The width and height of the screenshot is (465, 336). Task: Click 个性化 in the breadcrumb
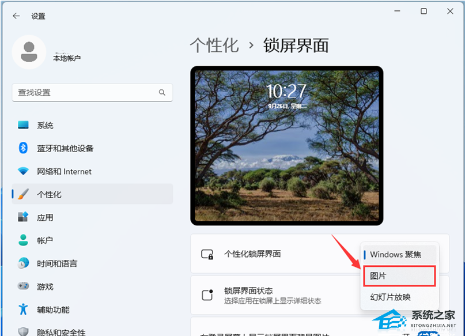click(x=214, y=46)
